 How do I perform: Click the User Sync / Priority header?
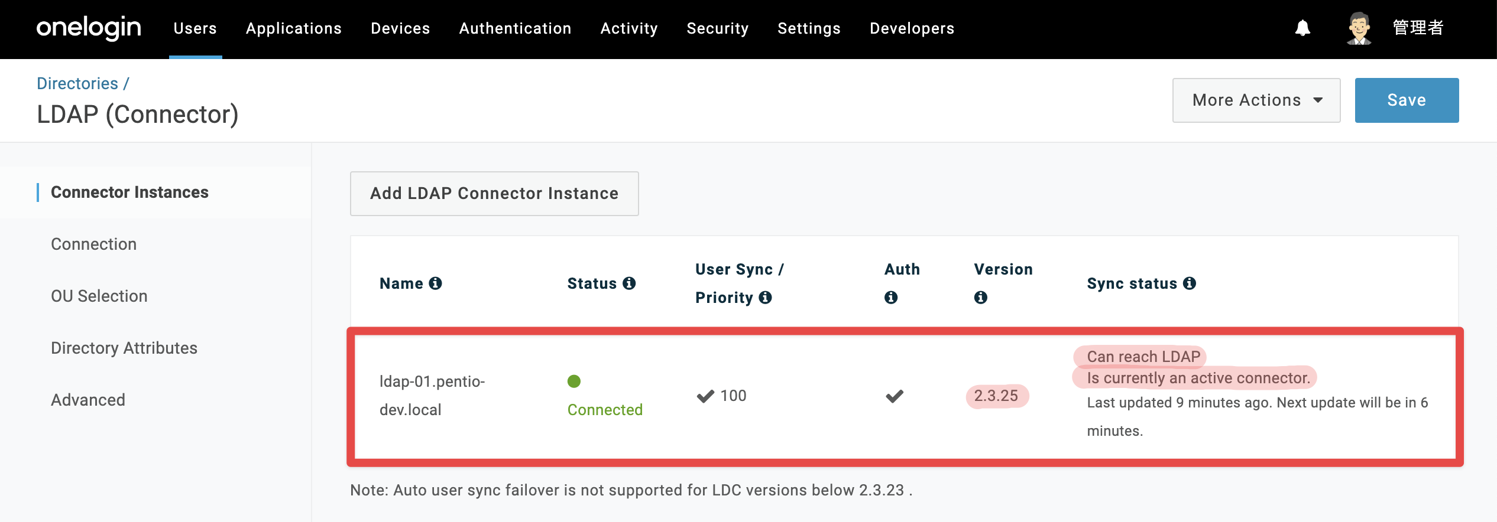[740, 283]
